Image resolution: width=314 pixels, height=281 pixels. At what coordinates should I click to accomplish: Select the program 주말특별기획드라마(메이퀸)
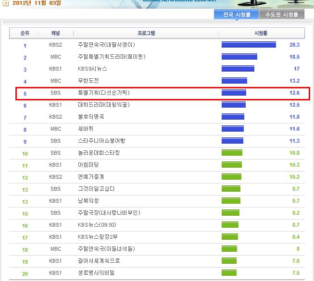pyautogui.click(x=112, y=57)
